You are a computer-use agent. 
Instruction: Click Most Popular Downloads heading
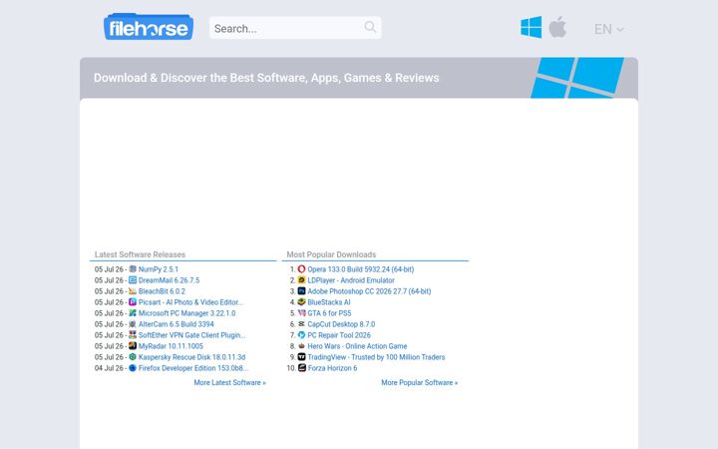tap(331, 254)
